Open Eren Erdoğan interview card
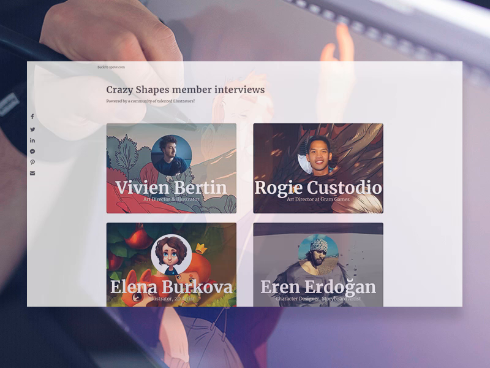 pos(318,265)
